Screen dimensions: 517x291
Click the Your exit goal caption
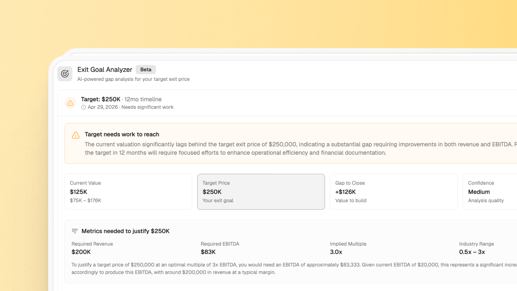pyautogui.click(x=218, y=200)
